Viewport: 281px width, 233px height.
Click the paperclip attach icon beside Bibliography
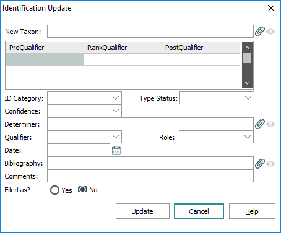(x=260, y=164)
